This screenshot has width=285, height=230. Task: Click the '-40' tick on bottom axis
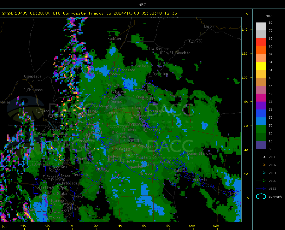[23, 226]
